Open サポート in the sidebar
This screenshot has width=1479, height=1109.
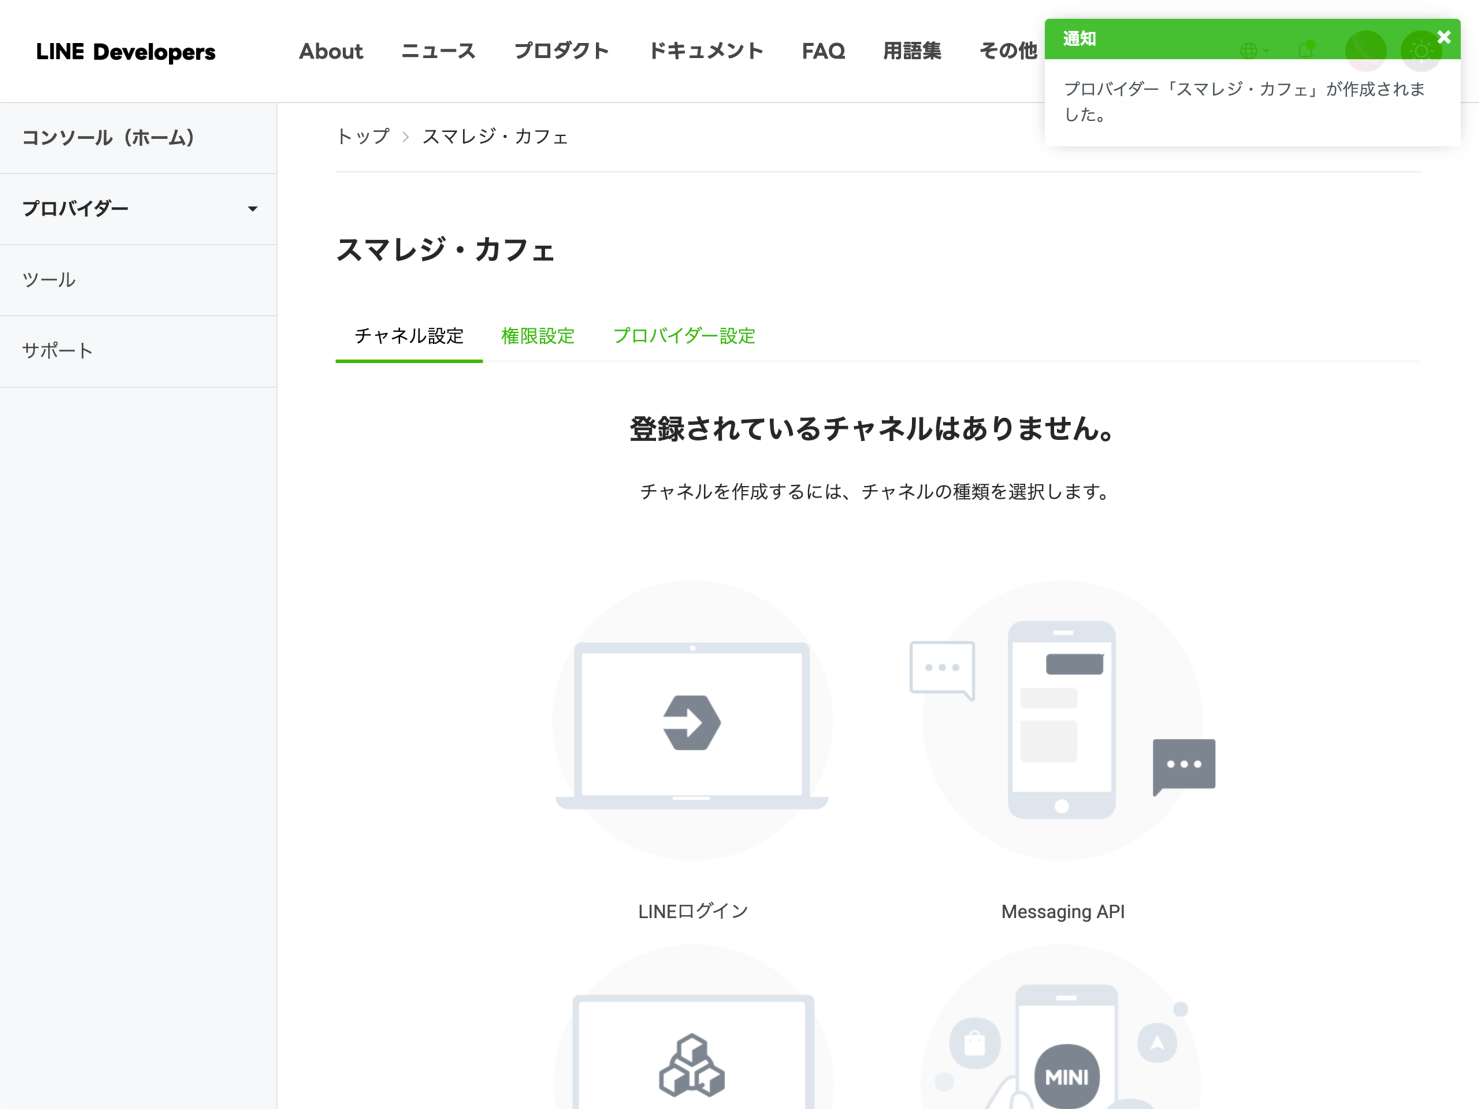139,352
